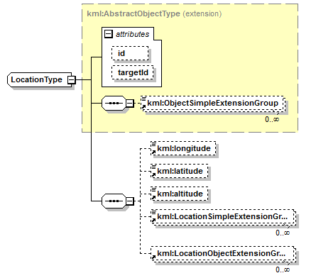This screenshot has height=278, width=316.
Task: Collapse the sequence before kml:ObjectSimpleExtensionGroup
Action: point(129,104)
